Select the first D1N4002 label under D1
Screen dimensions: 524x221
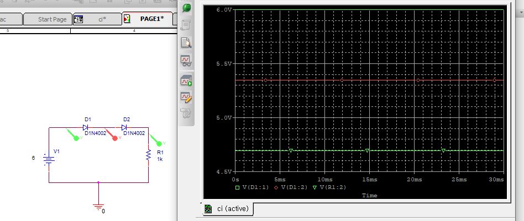(x=95, y=133)
